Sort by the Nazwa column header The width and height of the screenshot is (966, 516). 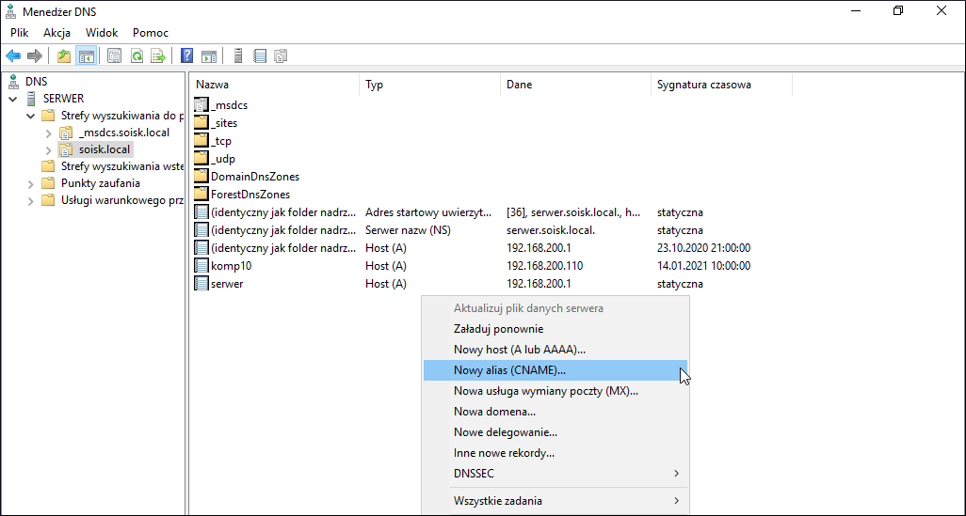pos(275,85)
